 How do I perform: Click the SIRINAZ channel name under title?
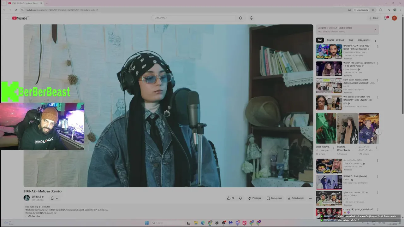pos(36,197)
